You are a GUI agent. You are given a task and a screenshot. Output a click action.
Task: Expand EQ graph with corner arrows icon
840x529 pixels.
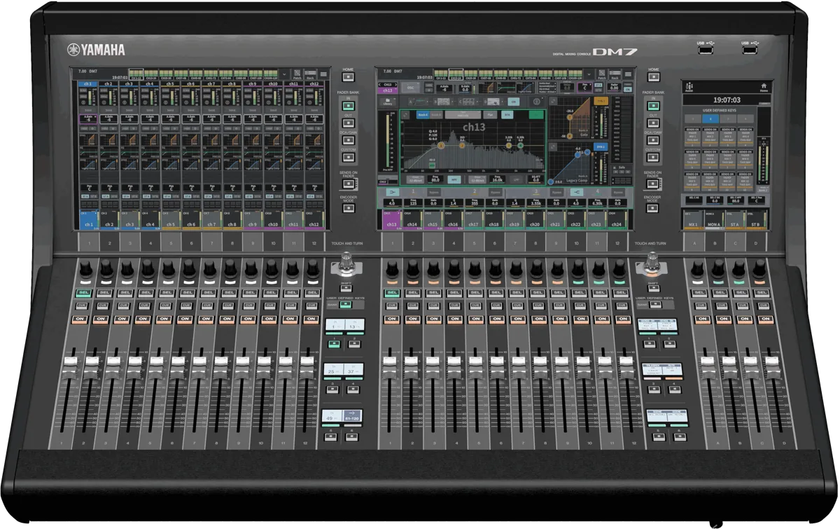point(405,115)
